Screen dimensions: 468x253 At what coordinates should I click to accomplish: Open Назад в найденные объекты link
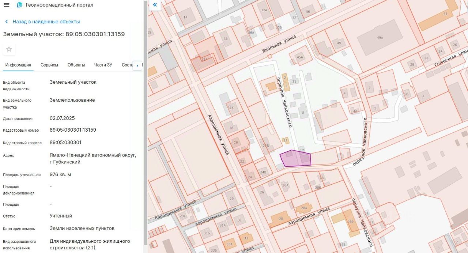click(x=46, y=22)
